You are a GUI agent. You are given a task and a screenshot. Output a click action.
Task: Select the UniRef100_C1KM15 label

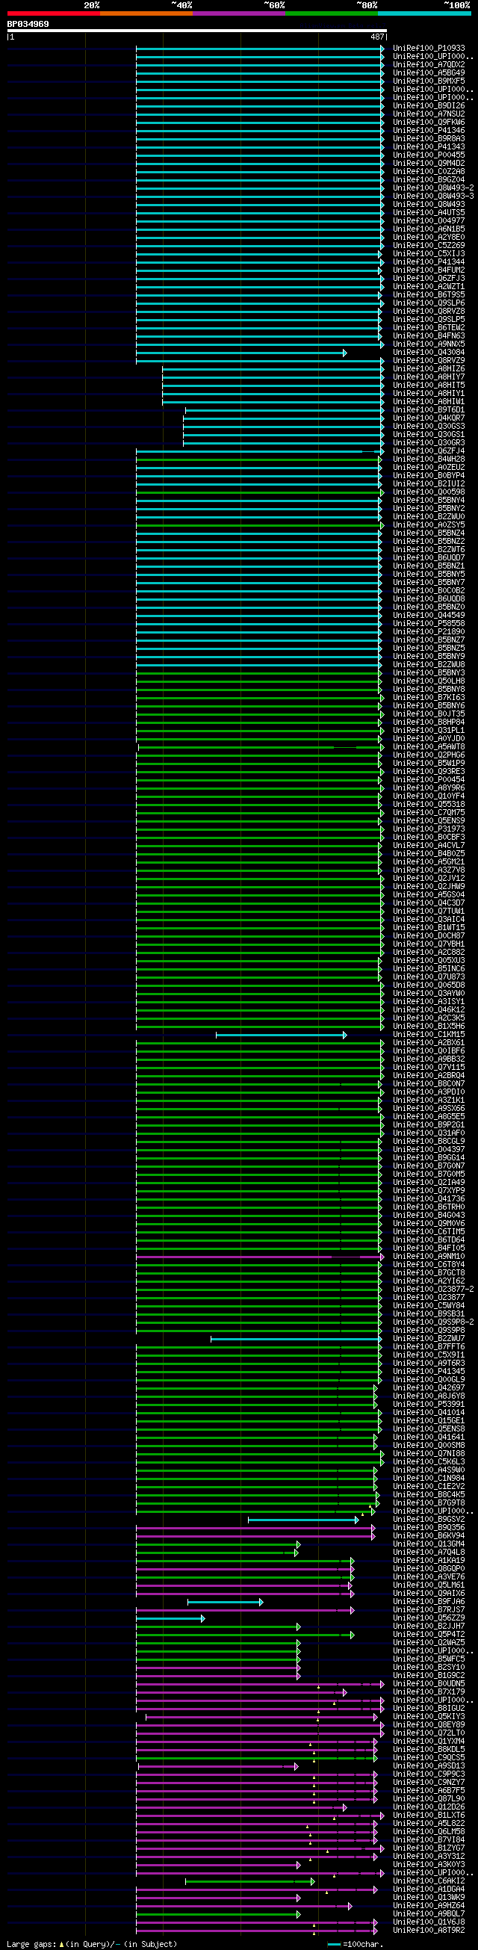pos(428,1034)
